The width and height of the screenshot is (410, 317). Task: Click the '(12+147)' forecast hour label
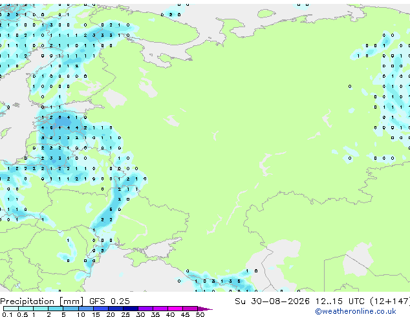coord(390,301)
